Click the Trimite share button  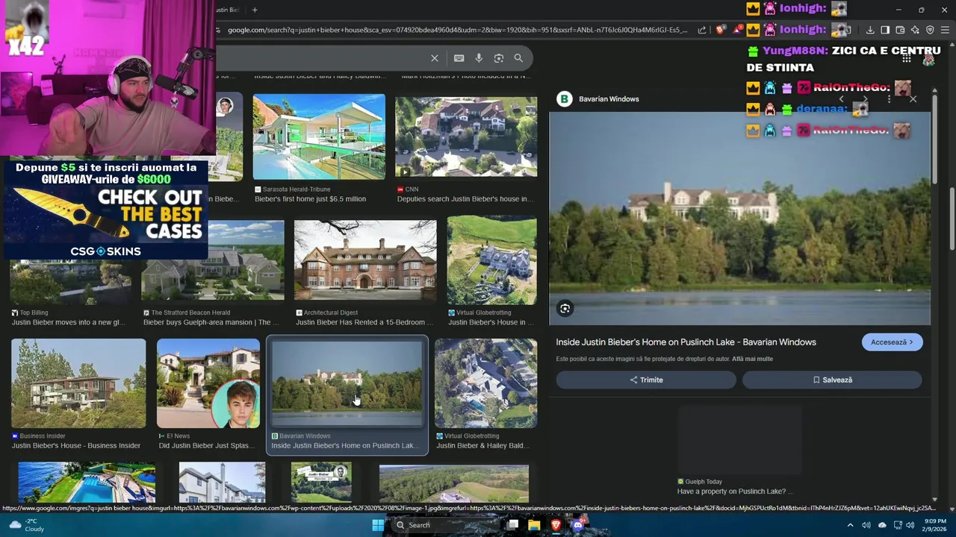click(x=646, y=380)
